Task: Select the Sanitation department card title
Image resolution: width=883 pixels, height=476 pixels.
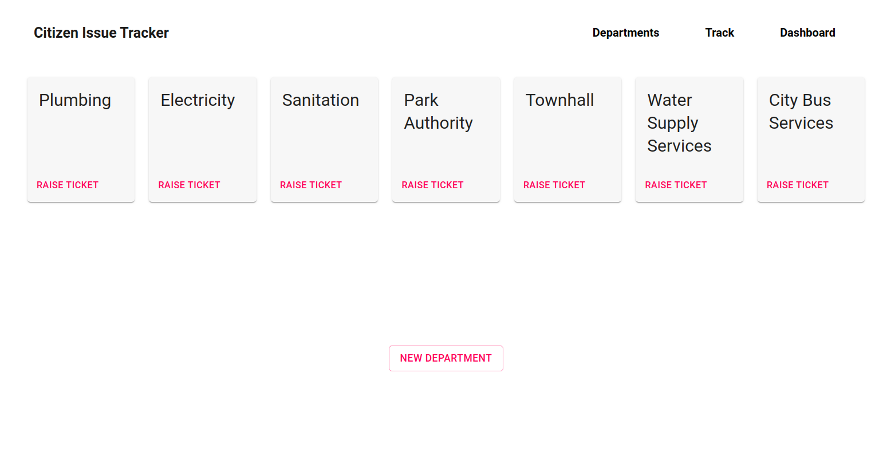Action: coord(321,100)
